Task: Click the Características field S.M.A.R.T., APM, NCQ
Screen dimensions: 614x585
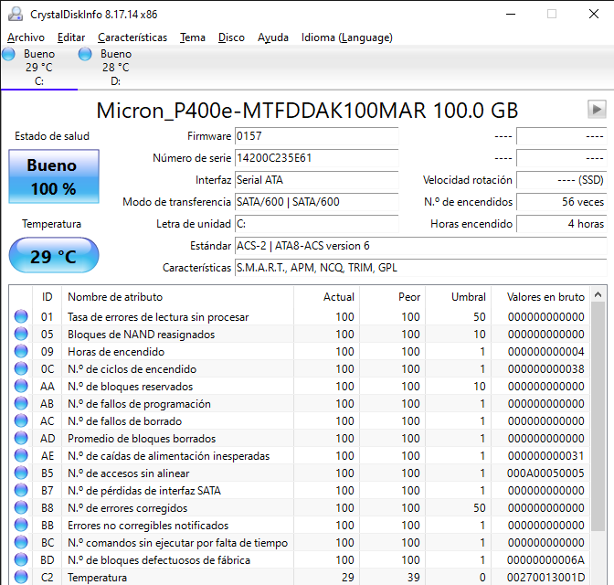Action: (420, 268)
